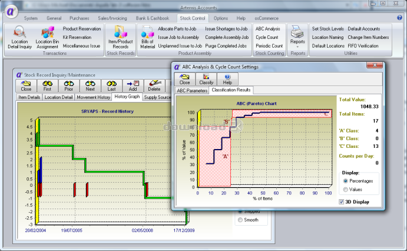The image size is (407, 251).
Task: Switch to ABC Parameters tab
Action: (x=192, y=91)
